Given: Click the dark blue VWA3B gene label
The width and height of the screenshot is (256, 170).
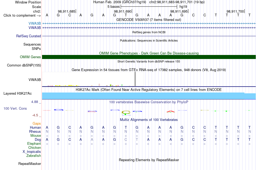Looking at the screenshot, I should 34,28.
